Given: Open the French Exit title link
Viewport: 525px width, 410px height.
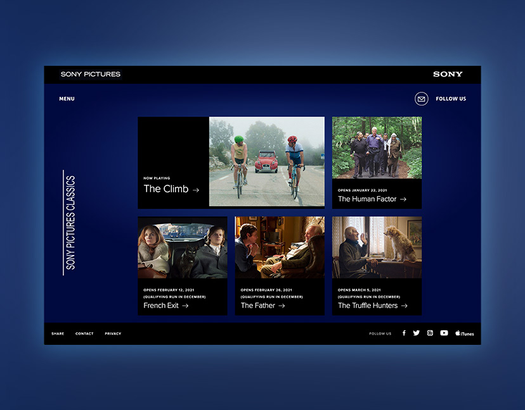Looking at the screenshot, I should click(x=161, y=306).
